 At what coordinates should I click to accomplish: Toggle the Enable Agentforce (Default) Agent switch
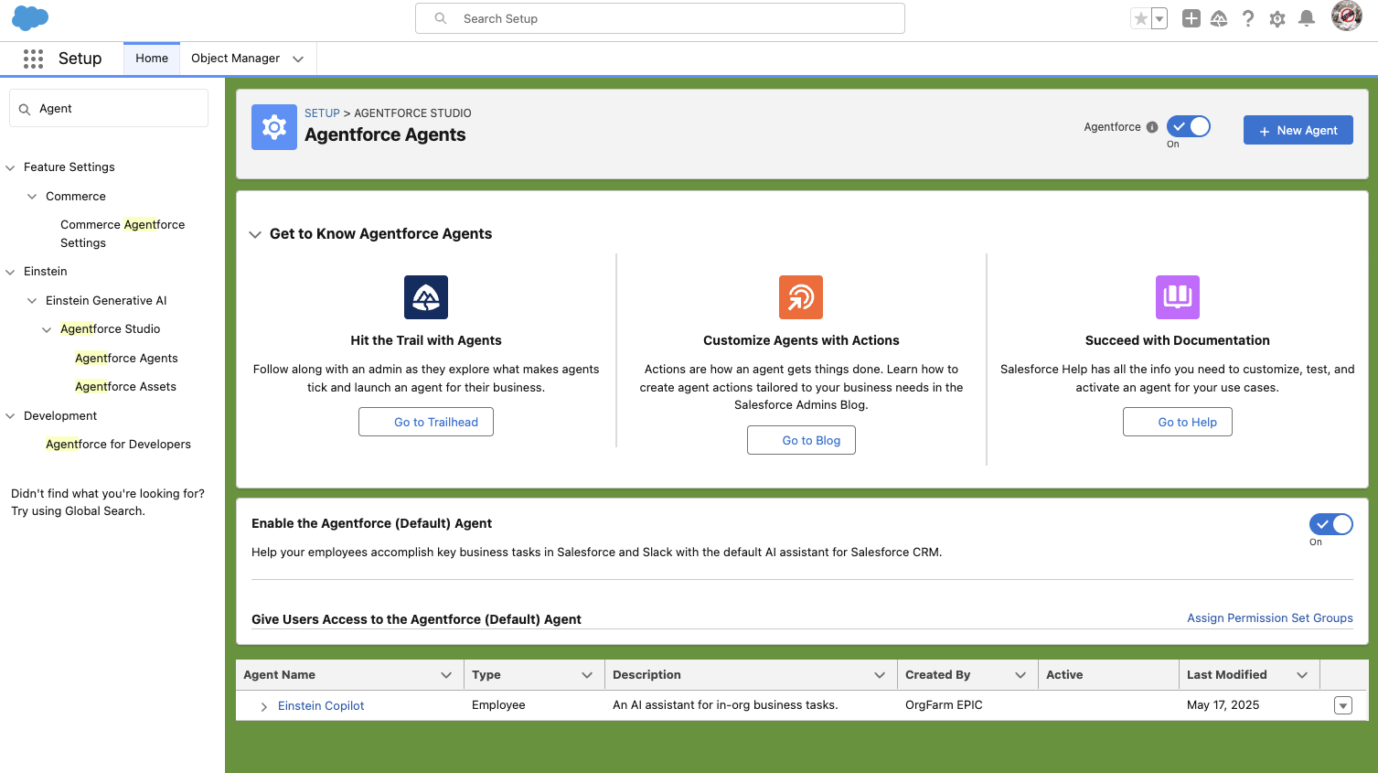pyautogui.click(x=1331, y=524)
